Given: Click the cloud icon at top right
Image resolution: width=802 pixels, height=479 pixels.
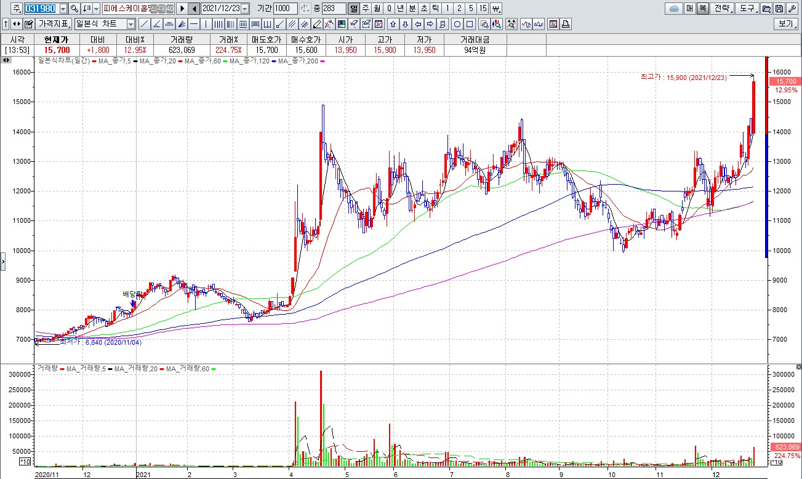Looking at the screenshot, I should (x=675, y=9).
